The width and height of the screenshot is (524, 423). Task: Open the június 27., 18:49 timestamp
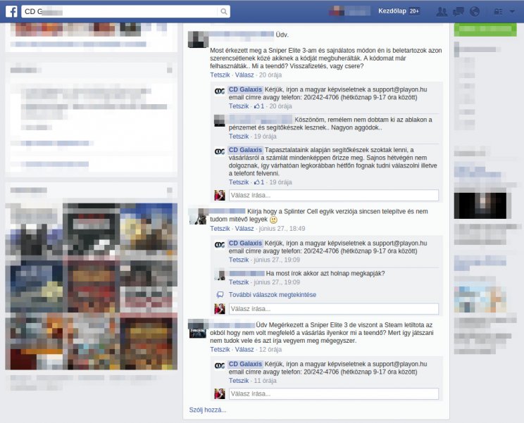(x=282, y=228)
